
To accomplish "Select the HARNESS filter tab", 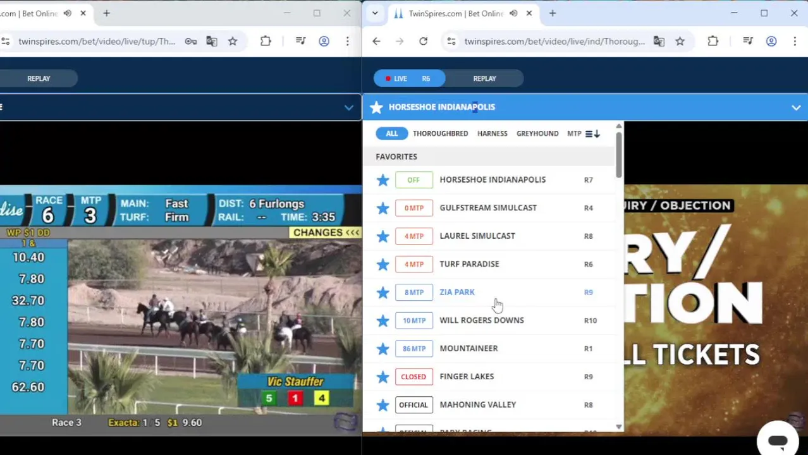I will pyautogui.click(x=492, y=133).
